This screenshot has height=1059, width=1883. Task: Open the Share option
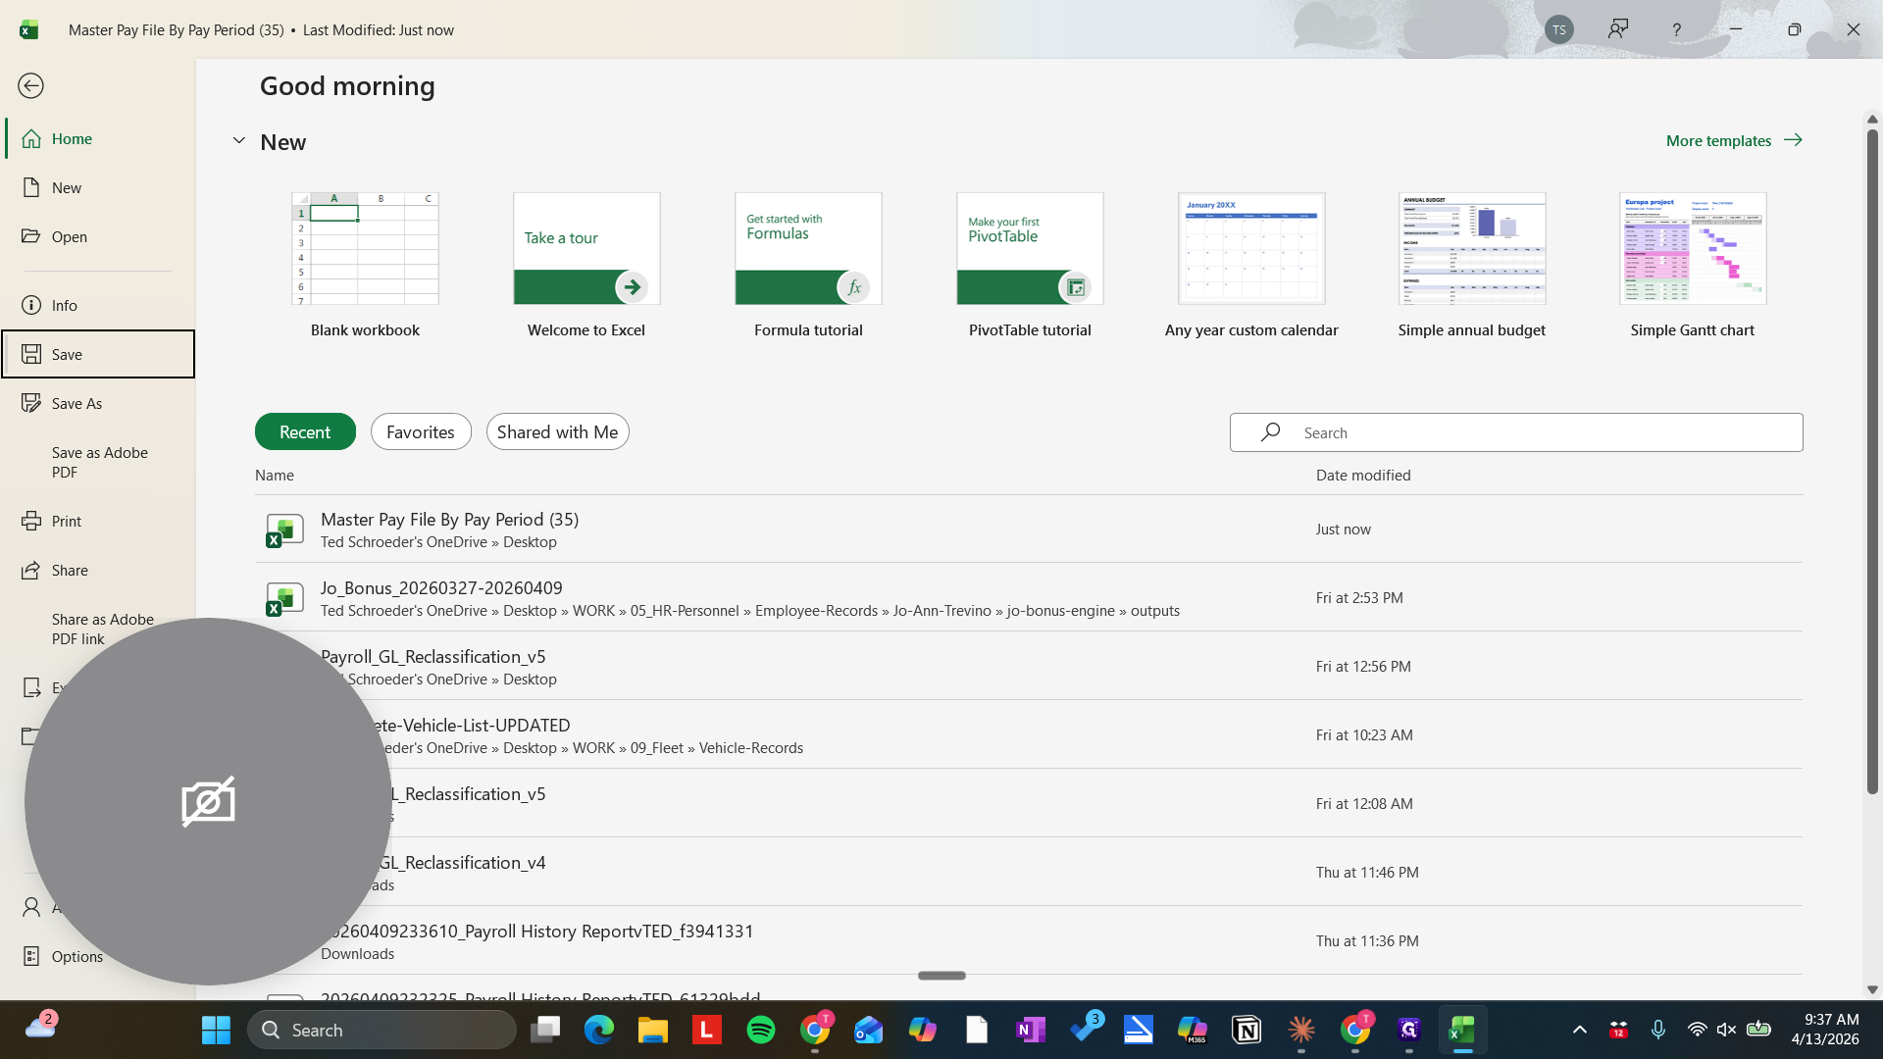[x=69, y=571]
